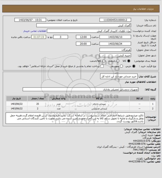Select the صندلی مدیریتی item name cell

(99, 108)
